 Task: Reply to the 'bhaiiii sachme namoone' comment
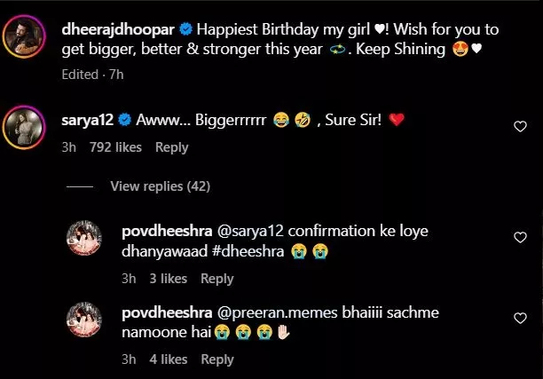(216, 359)
